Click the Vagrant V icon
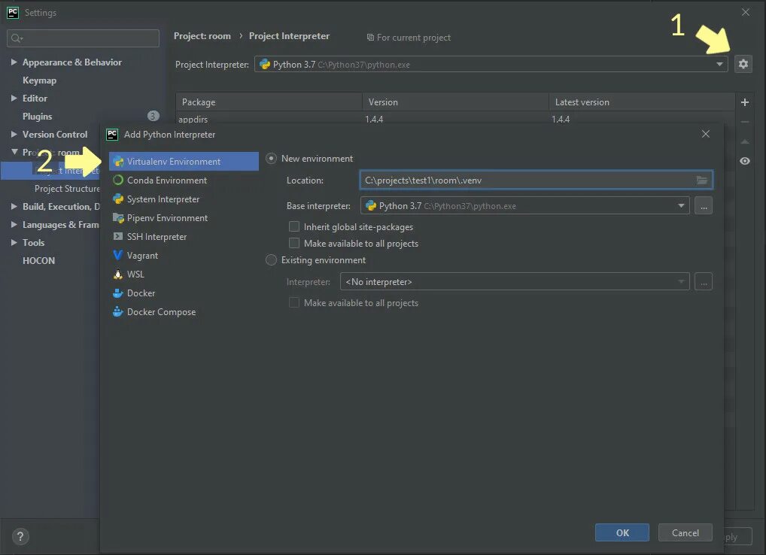The width and height of the screenshot is (766, 555). click(117, 255)
